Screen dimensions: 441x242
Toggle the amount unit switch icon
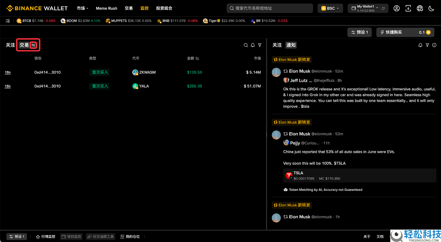[x=197, y=58]
